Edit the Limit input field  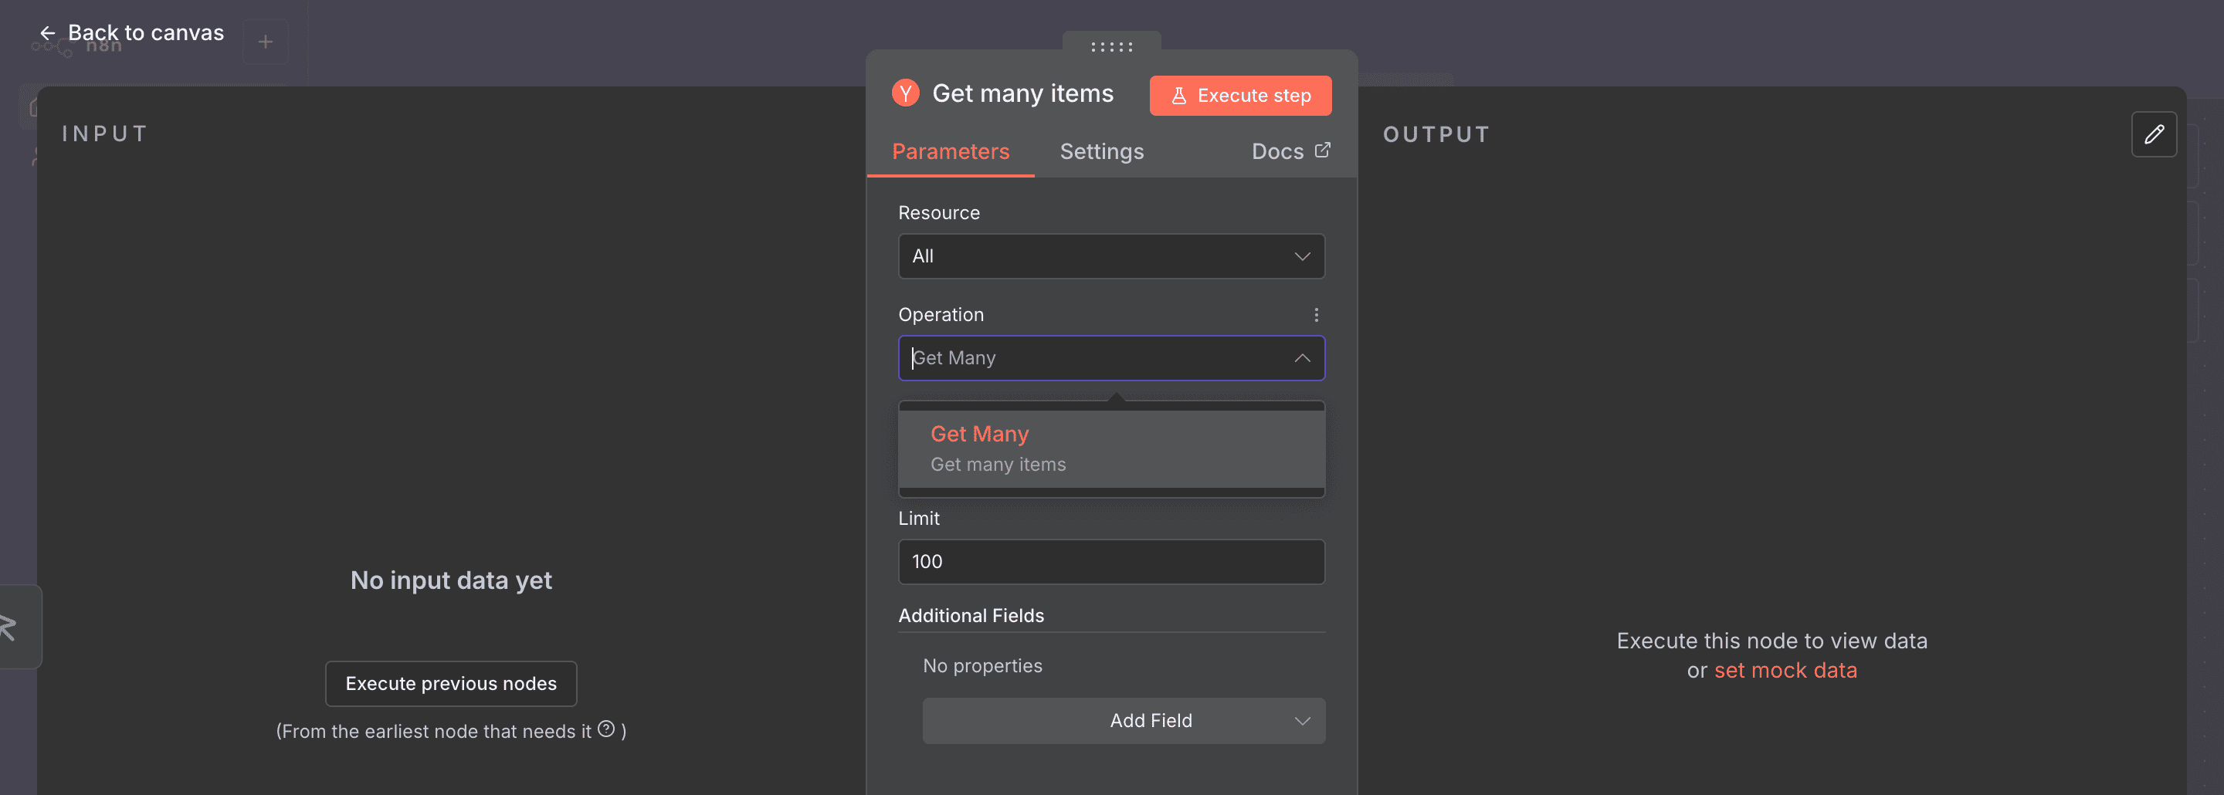(1111, 562)
